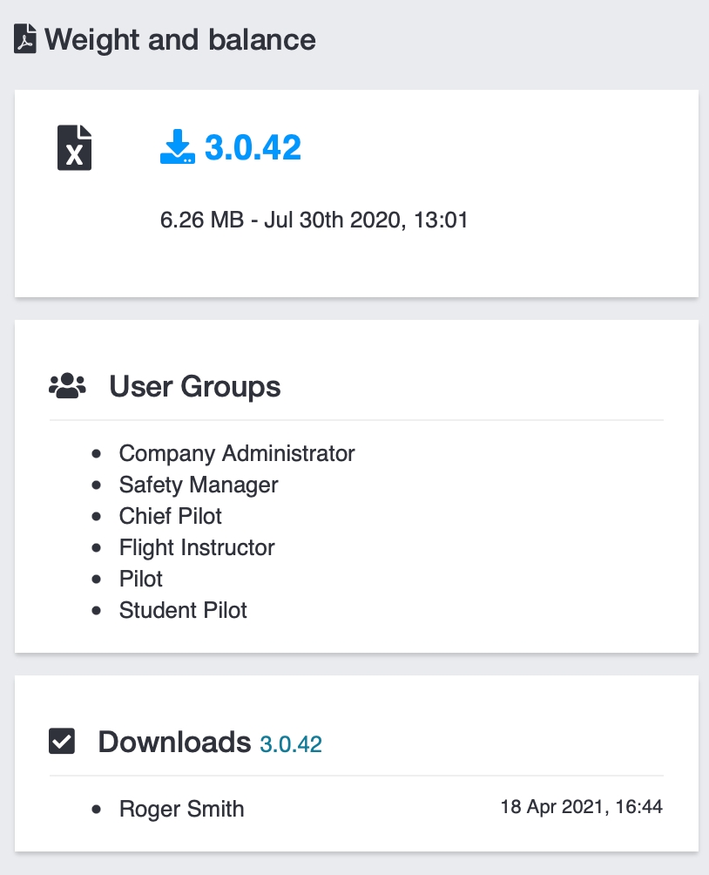709x875 pixels.
Task: Open the 3.0.42 version link beside Downloads
Action: click(291, 744)
